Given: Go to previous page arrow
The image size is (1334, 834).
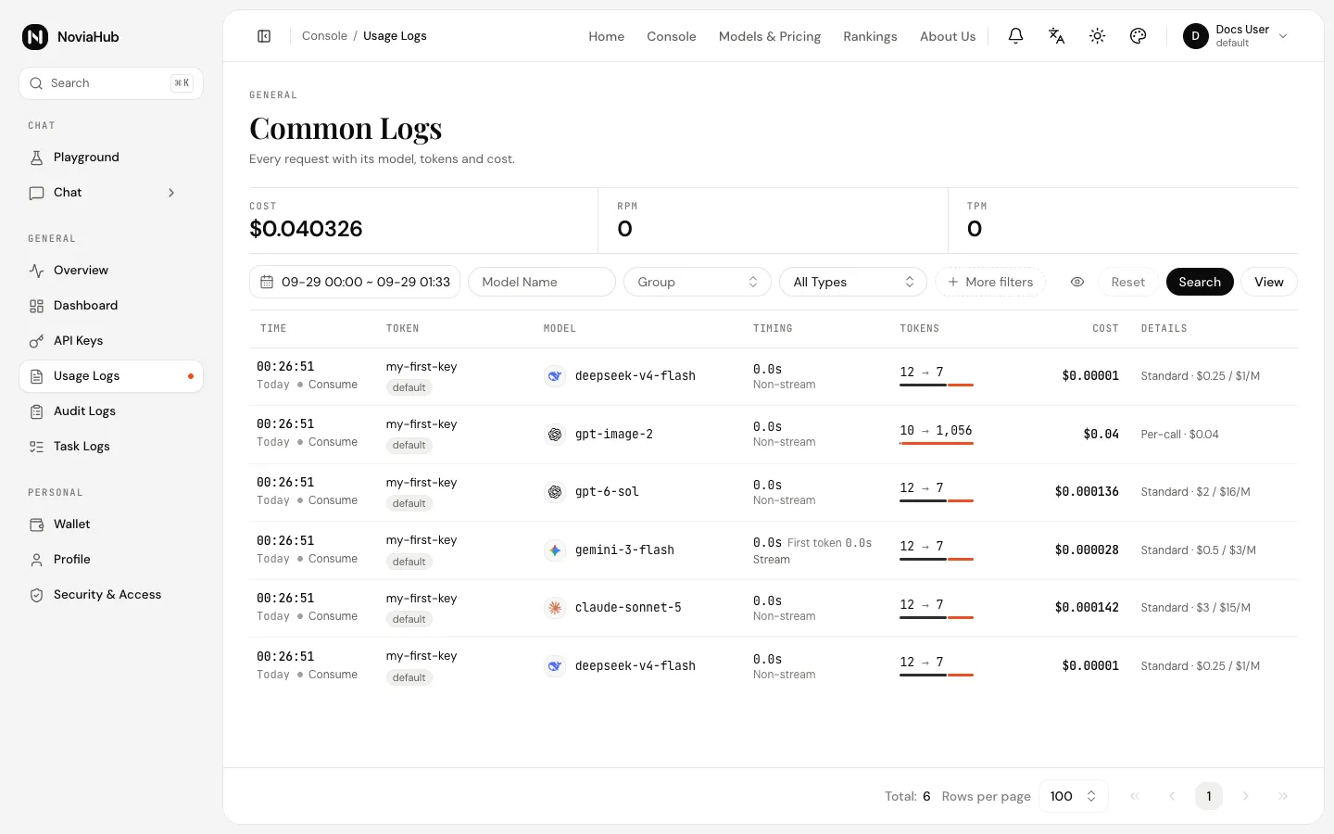Looking at the screenshot, I should point(1172,796).
